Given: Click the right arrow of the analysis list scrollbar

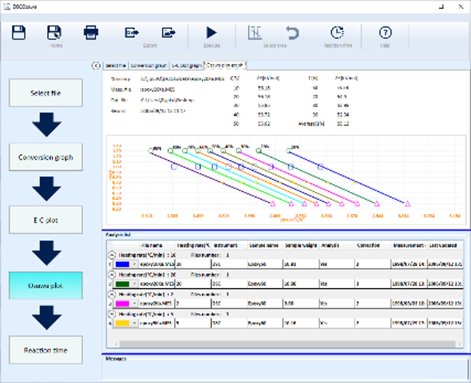Looking at the screenshot, I should pyautogui.click(x=460, y=344).
